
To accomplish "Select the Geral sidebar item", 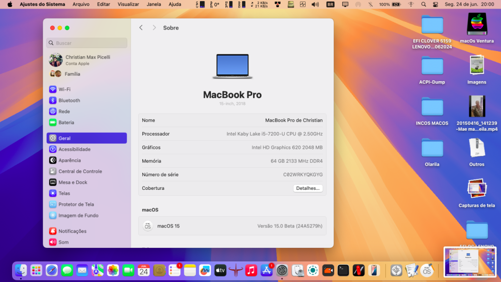I will point(87,138).
